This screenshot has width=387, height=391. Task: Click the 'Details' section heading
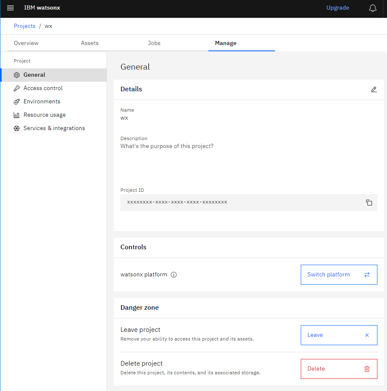coord(131,89)
